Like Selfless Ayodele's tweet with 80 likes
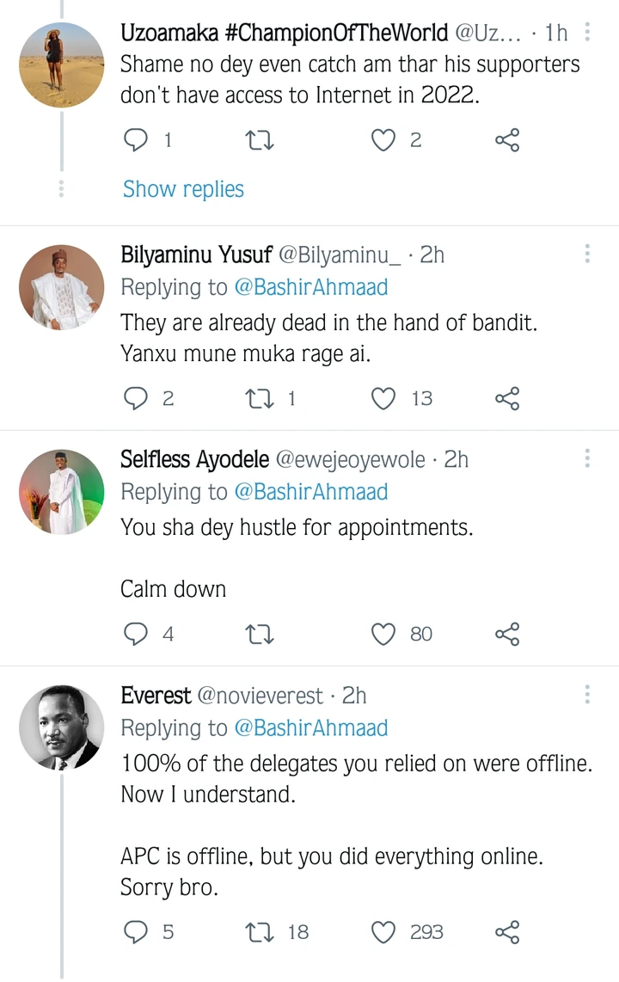Viewport: 619px width, 982px height. click(x=383, y=635)
